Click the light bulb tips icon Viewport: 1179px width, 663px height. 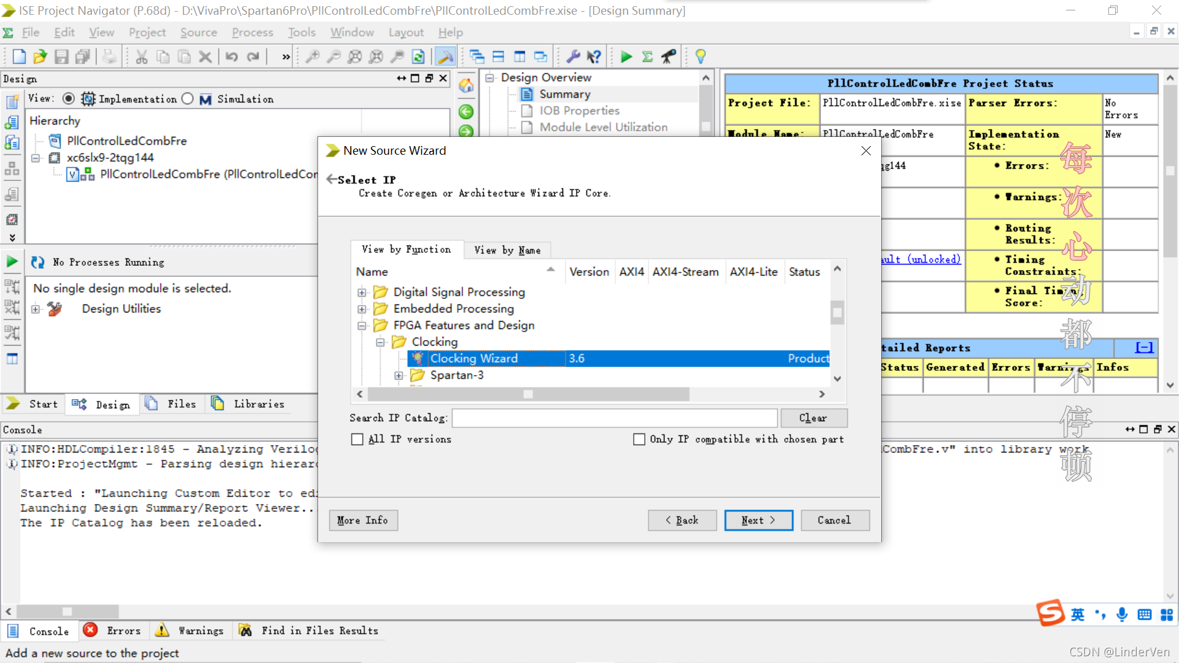(700, 57)
